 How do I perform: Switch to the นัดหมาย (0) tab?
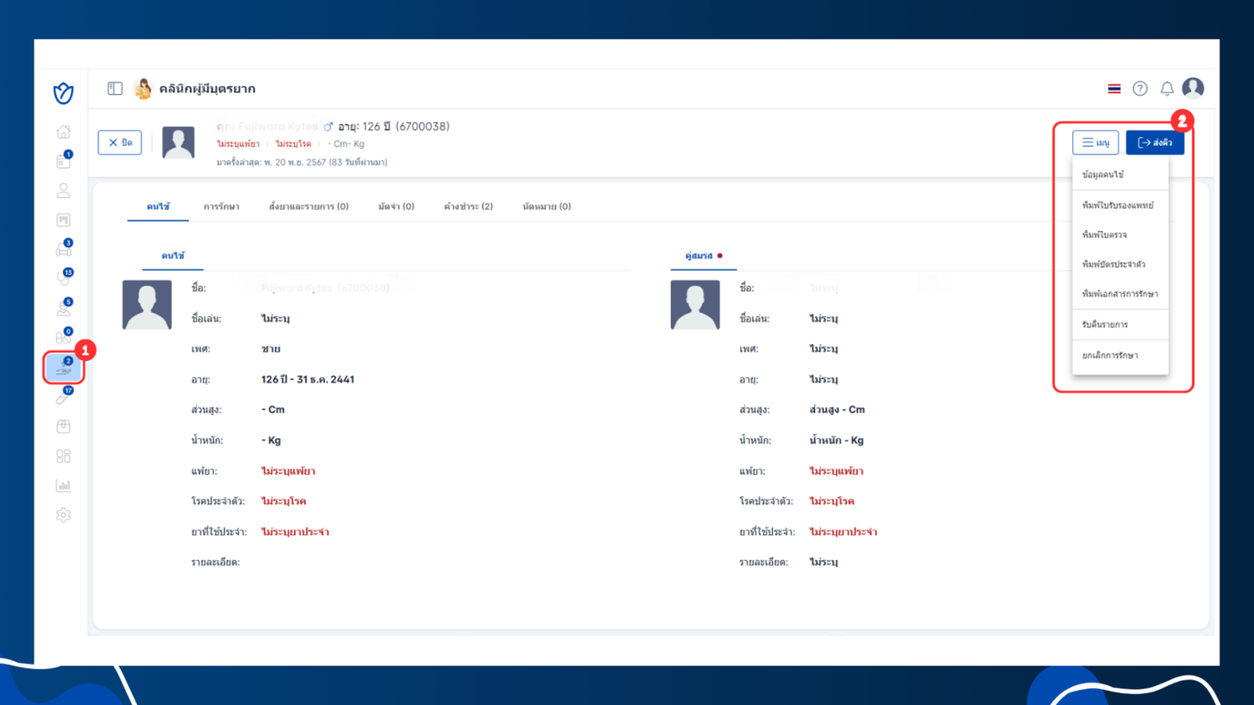(x=546, y=206)
